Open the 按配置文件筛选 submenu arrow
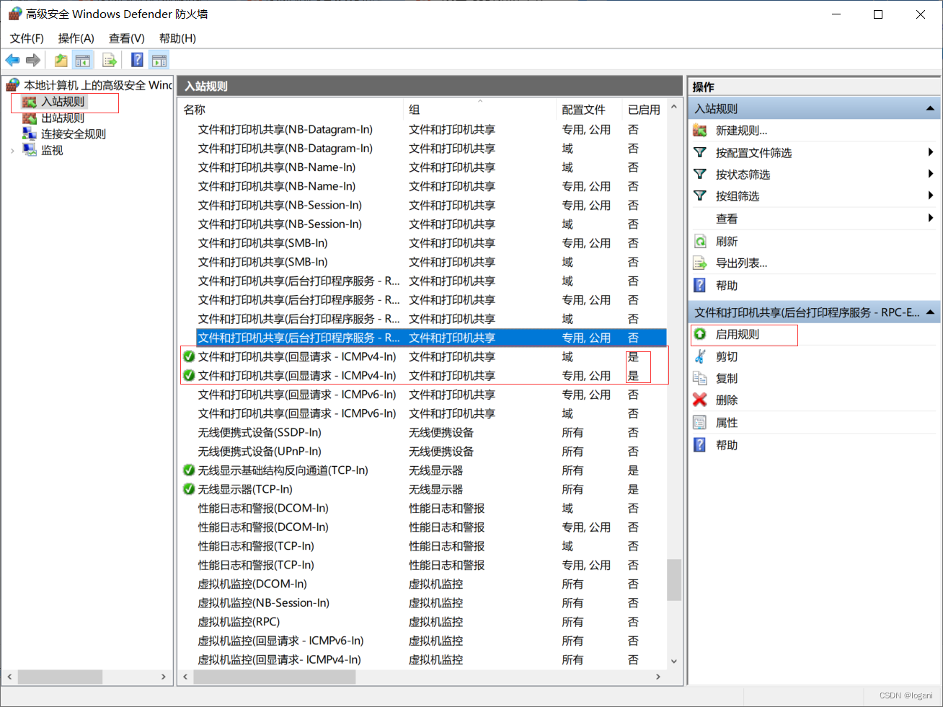The width and height of the screenshot is (943, 707). point(931,152)
